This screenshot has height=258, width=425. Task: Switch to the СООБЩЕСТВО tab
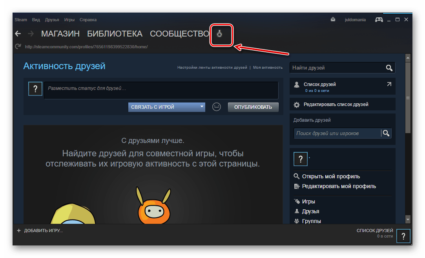pyautogui.click(x=179, y=34)
